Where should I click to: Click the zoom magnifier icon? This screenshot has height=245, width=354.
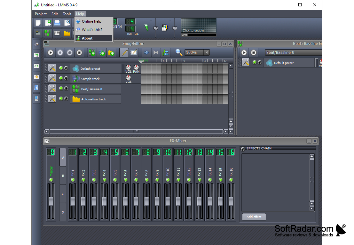179,53
